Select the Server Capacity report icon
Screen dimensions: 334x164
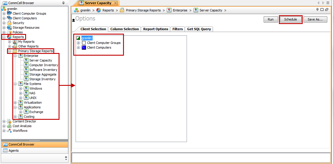click(26, 60)
